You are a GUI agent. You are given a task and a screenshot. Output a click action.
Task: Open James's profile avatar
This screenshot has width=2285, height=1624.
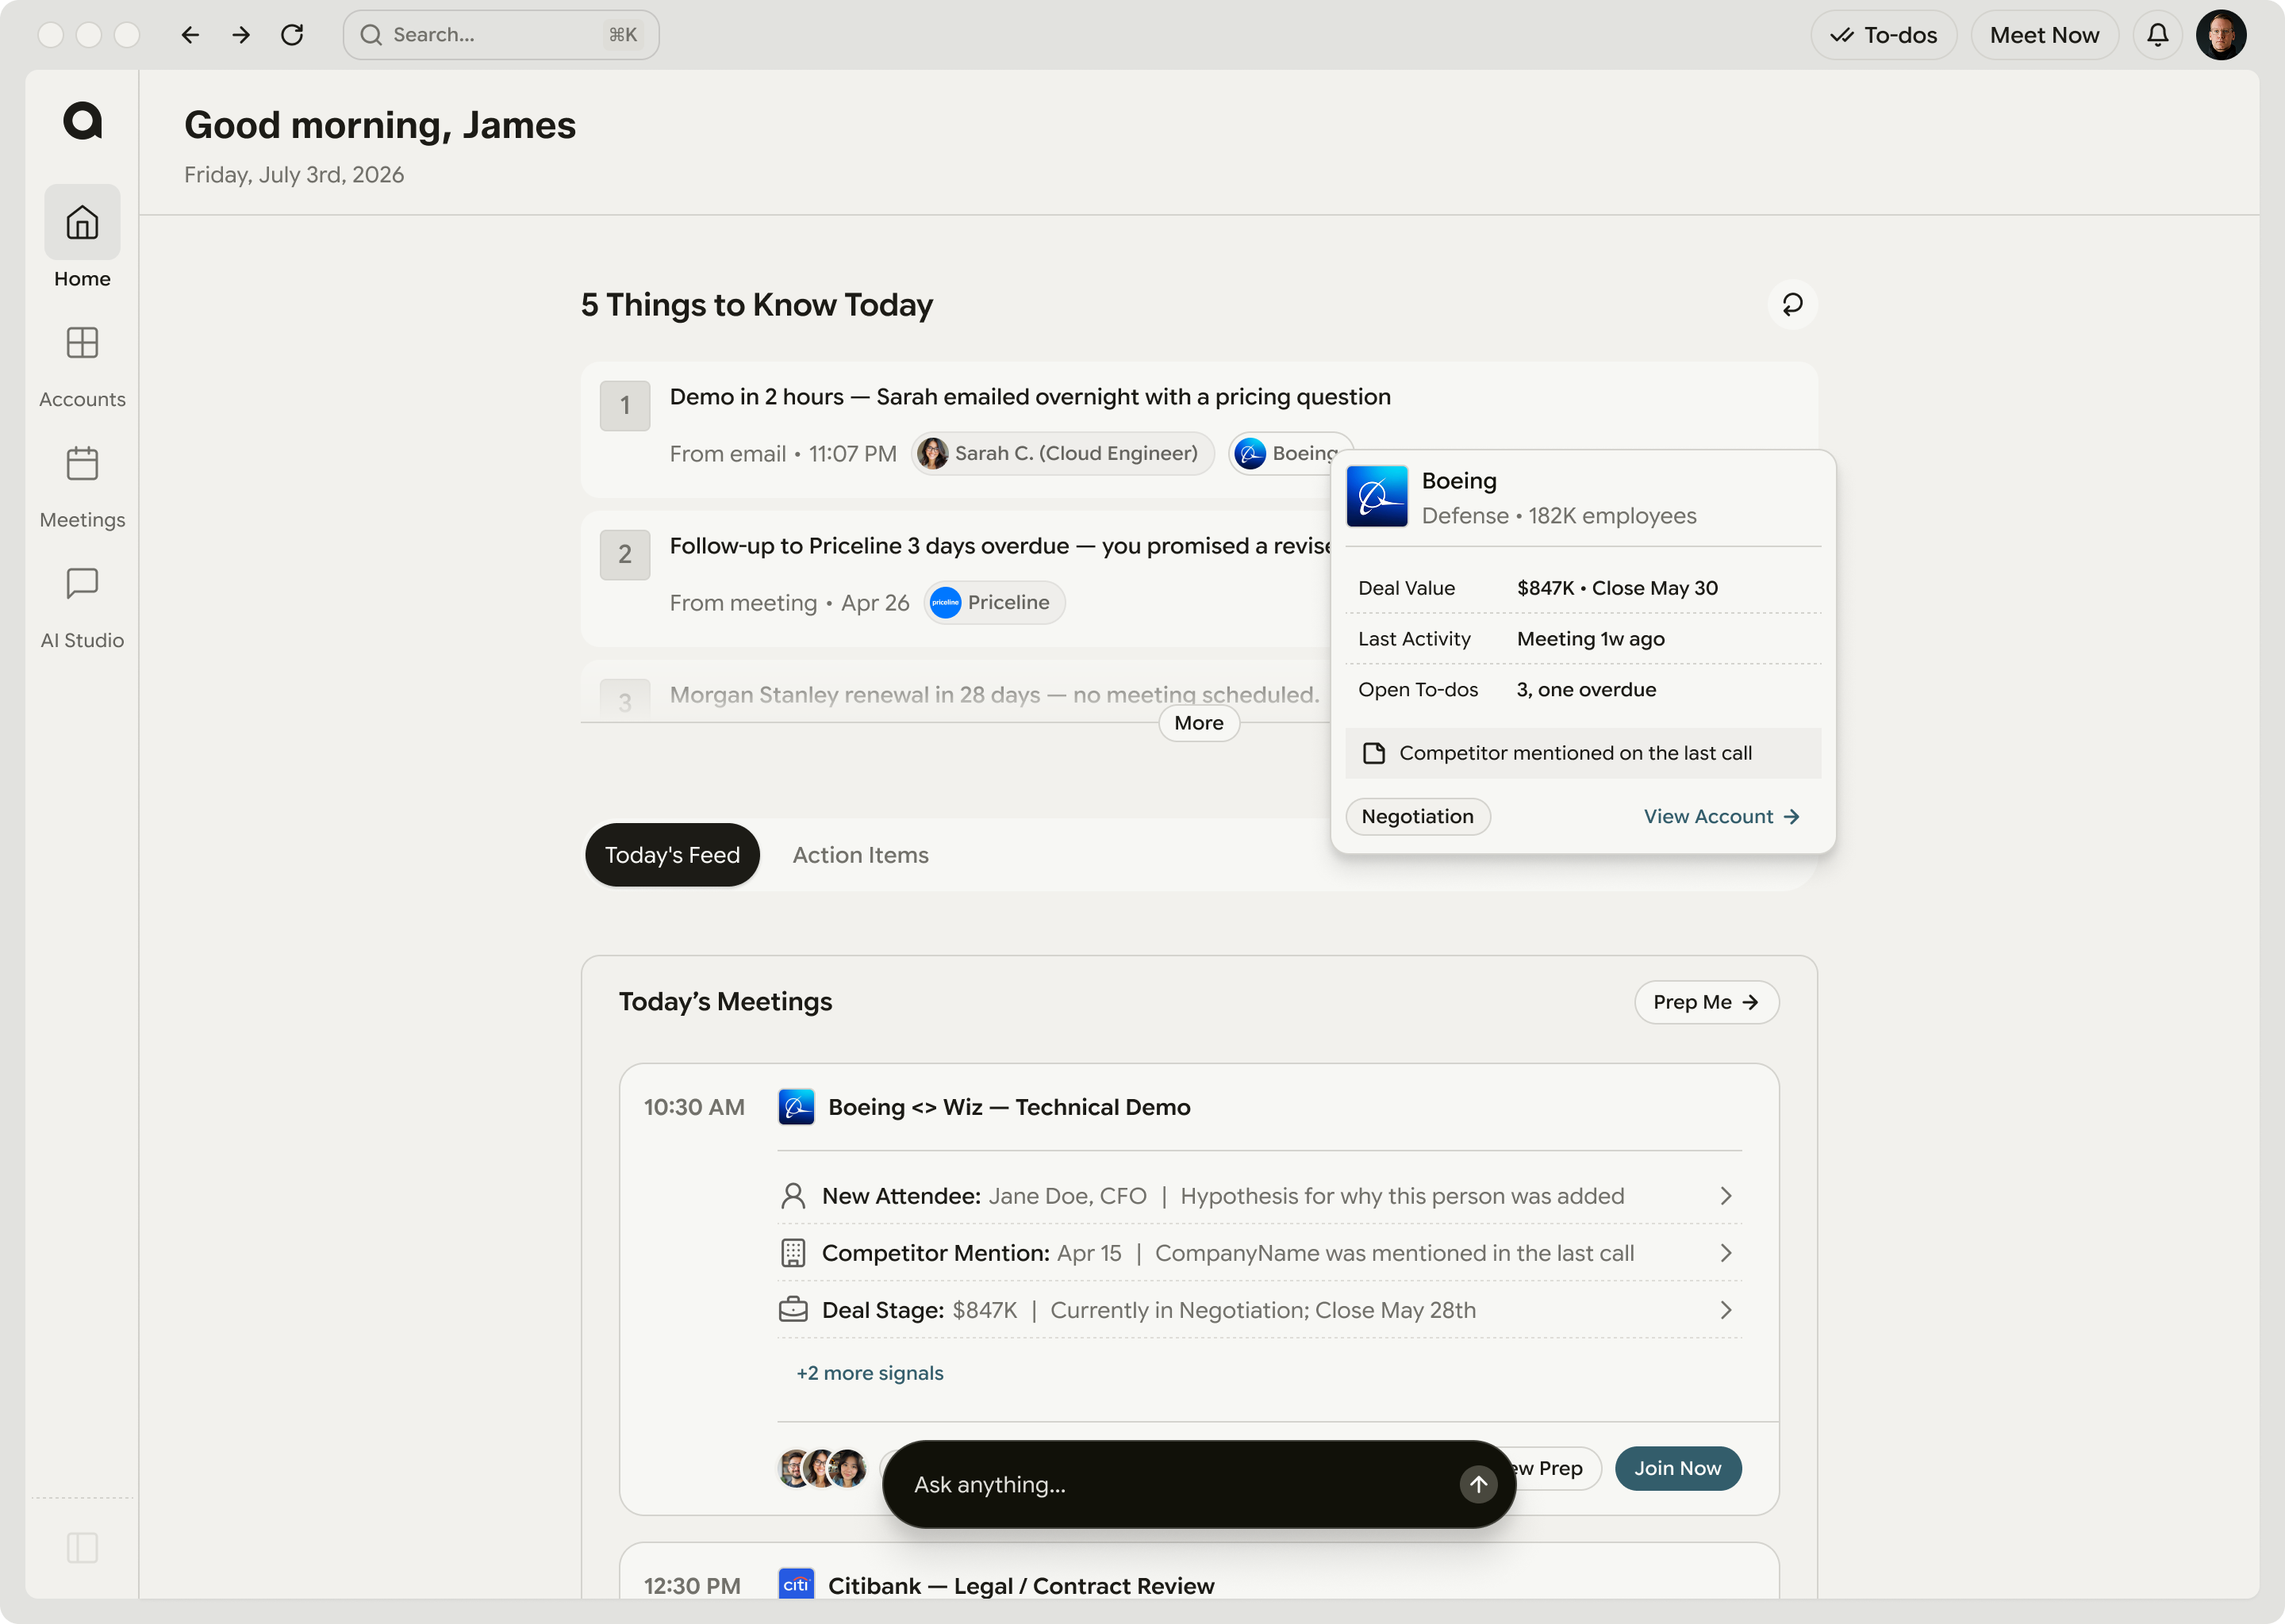coord(2221,35)
